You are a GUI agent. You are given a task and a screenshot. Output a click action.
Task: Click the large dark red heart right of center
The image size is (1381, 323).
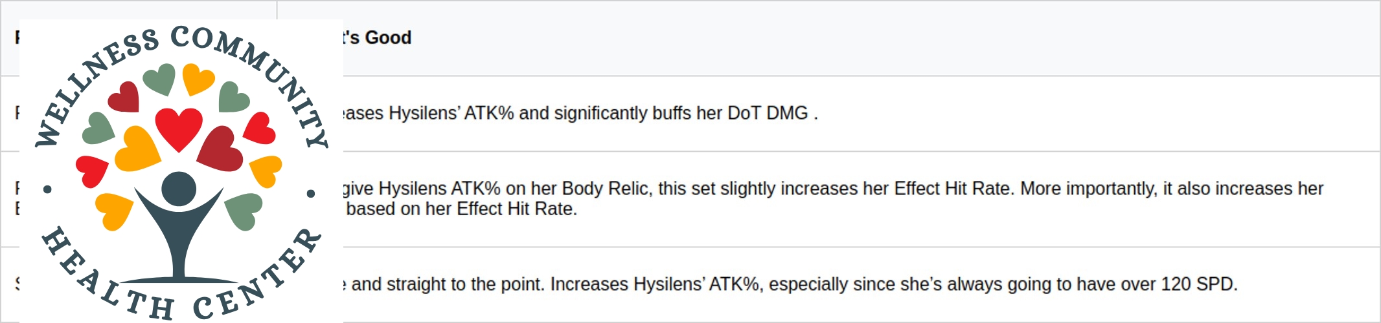tap(220, 150)
